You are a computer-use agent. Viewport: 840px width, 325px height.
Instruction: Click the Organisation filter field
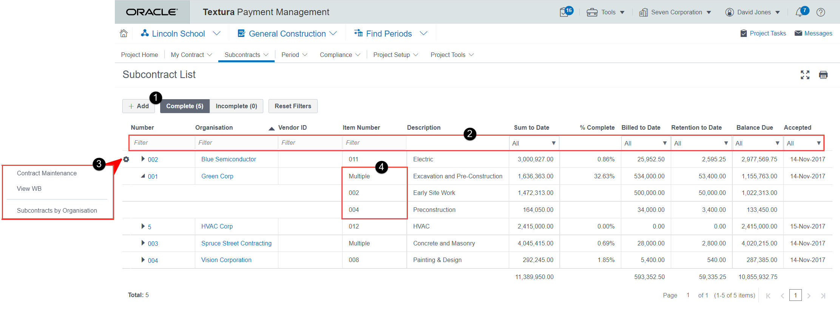[x=236, y=143]
